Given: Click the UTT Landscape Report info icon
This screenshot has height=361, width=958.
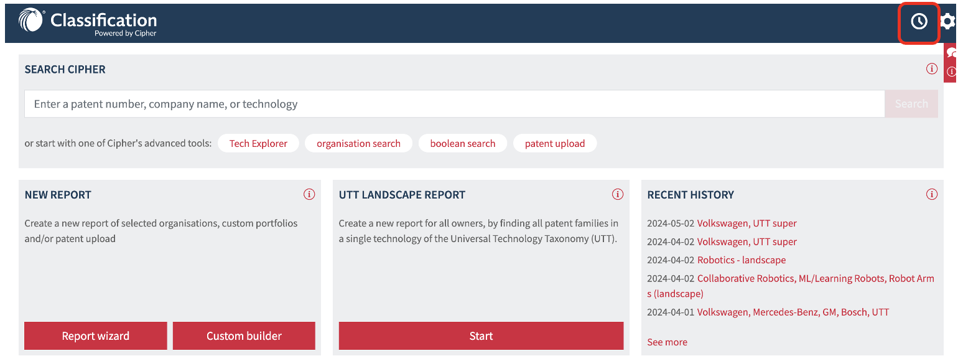Looking at the screenshot, I should pyautogui.click(x=618, y=194).
